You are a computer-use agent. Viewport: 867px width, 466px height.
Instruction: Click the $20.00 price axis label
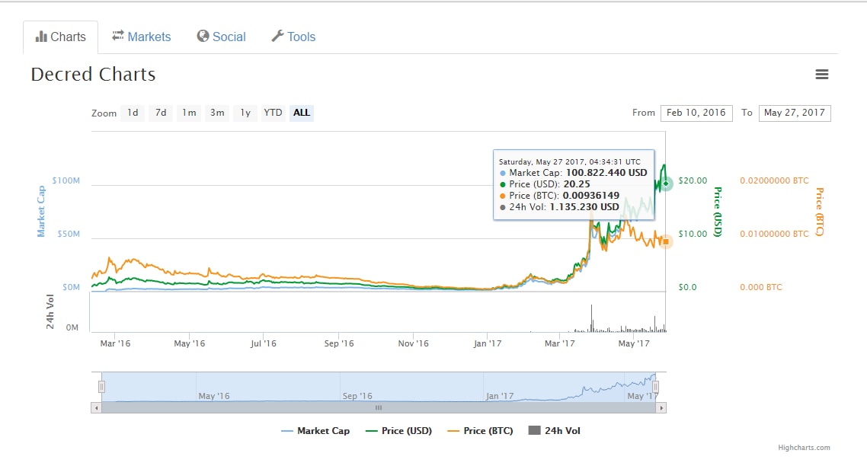693,180
